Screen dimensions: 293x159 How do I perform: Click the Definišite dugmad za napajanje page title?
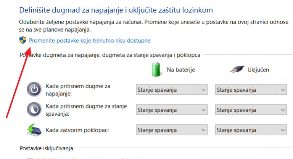point(116,10)
